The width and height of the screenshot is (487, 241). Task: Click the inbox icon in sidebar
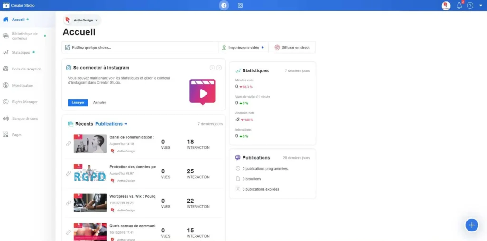click(x=6, y=69)
